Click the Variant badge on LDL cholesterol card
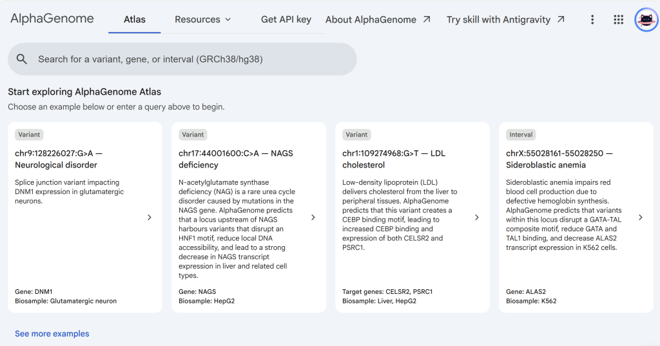 (x=356, y=135)
